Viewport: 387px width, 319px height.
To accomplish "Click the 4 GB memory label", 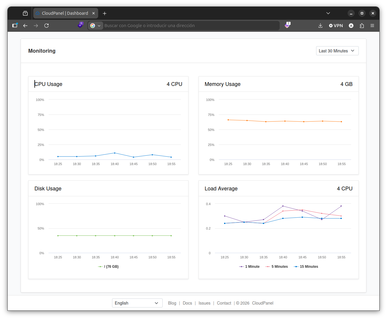I will (346, 84).
